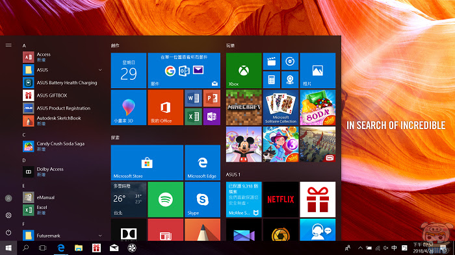Viewport: 455px width, 255px height.
Task: Launch Minecraft tile
Action: pyautogui.click(x=244, y=107)
